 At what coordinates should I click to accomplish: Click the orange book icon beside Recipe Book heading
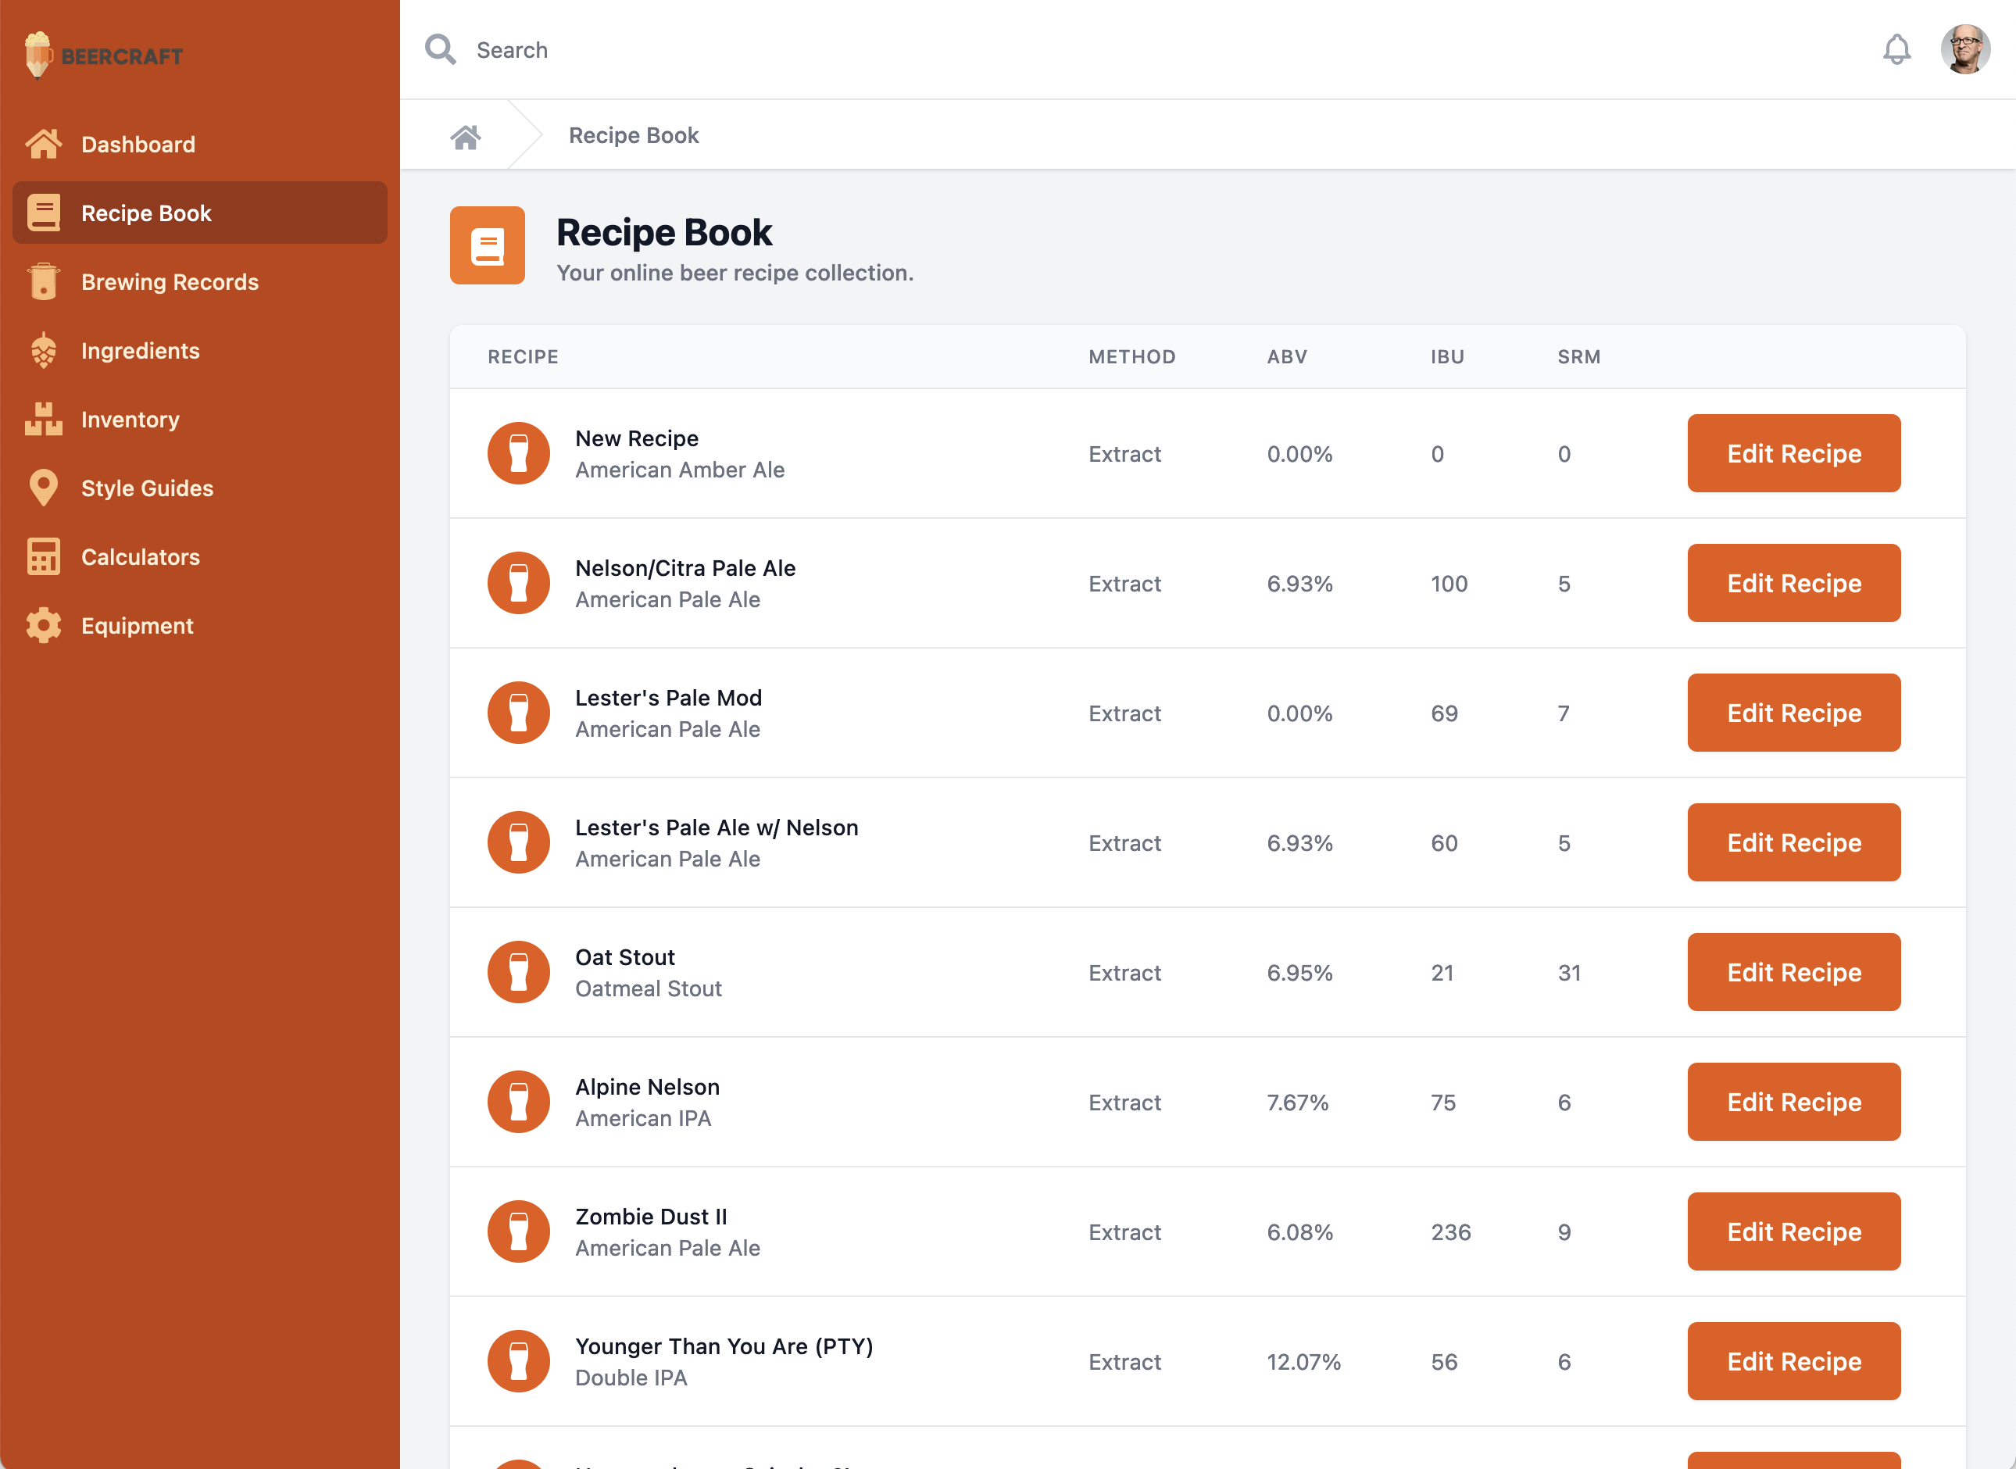tap(488, 245)
